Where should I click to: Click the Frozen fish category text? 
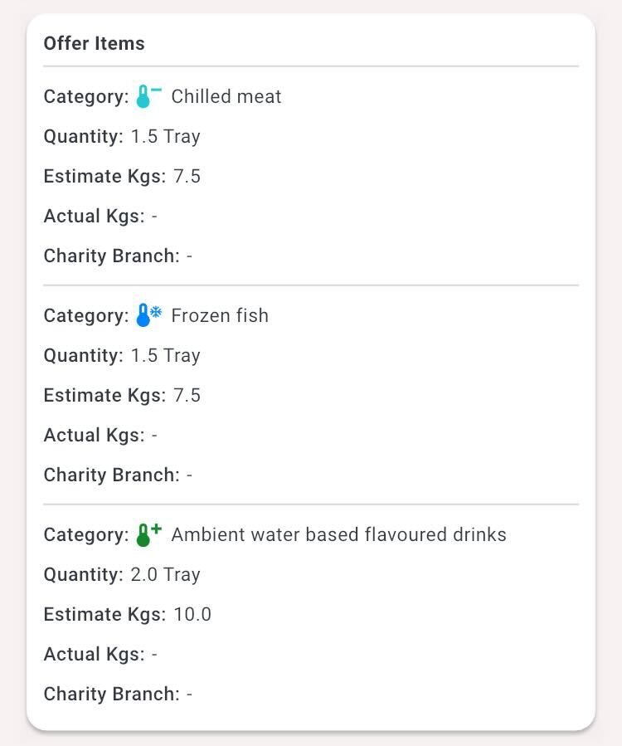pyautogui.click(x=220, y=315)
